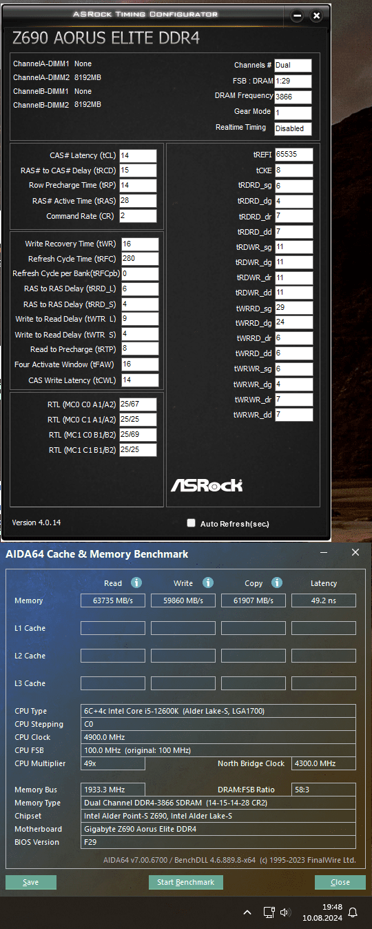Click the L1 Cache Read result box
The image size is (372, 929).
(x=113, y=628)
